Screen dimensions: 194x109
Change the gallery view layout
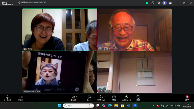point(170,3)
